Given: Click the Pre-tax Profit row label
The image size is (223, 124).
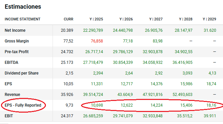Looking at the screenshot, I should [17, 52].
